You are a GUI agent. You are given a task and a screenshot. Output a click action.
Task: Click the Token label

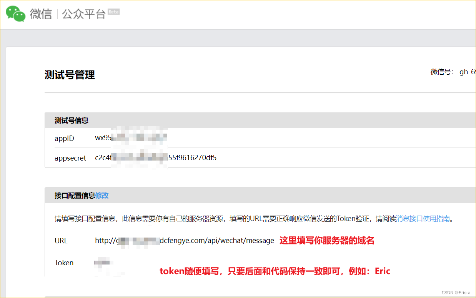click(64, 263)
